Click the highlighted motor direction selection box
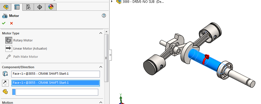The image size is (261, 104). click(55, 83)
